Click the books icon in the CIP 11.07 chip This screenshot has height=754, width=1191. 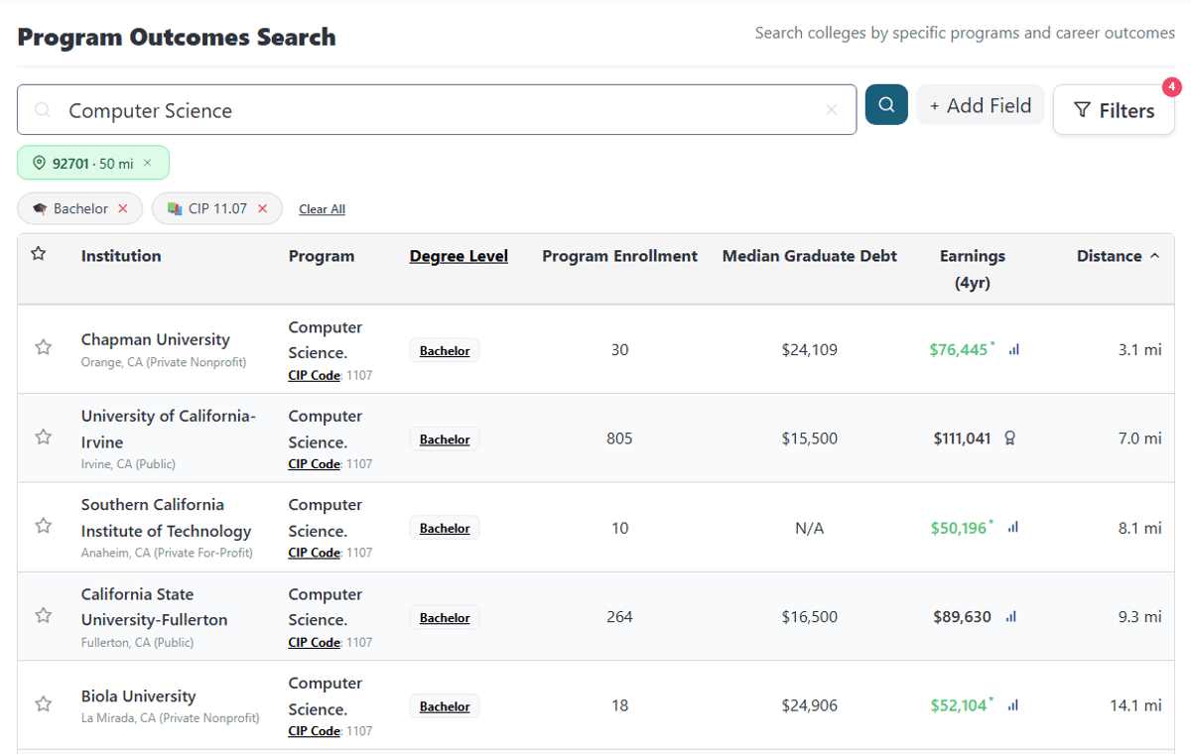[175, 208]
